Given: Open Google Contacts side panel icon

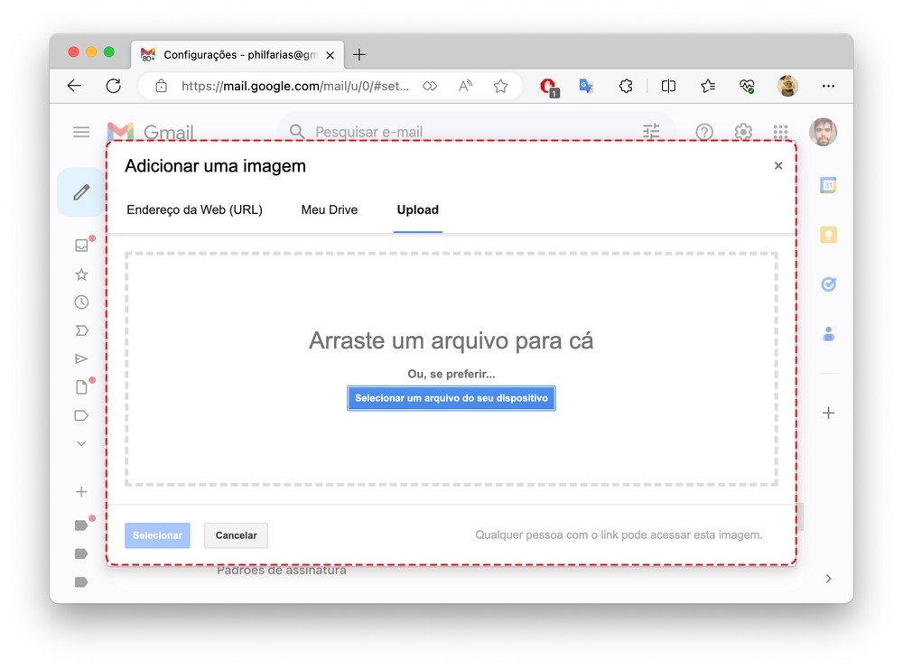Looking at the screenshot, I should click(828, 334).
